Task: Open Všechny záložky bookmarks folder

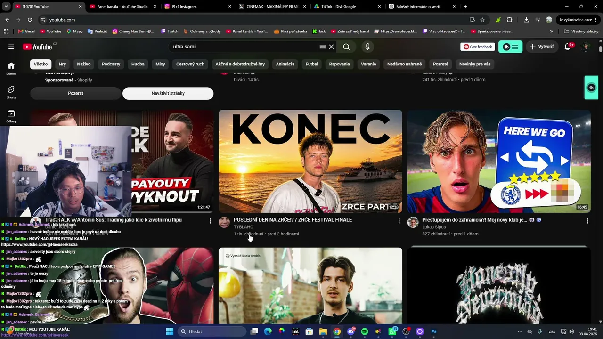Action: pyautogui.click(x=581, y=31)
